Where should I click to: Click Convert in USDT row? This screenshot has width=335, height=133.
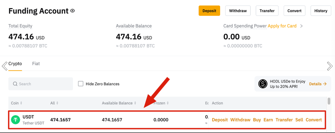(x=314, y=120)
